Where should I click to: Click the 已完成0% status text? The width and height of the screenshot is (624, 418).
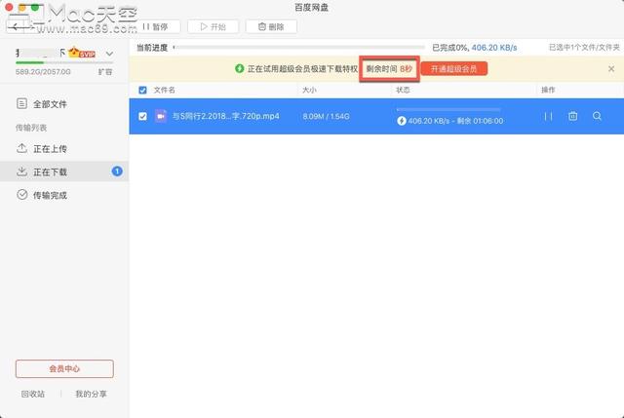(449, 48)
